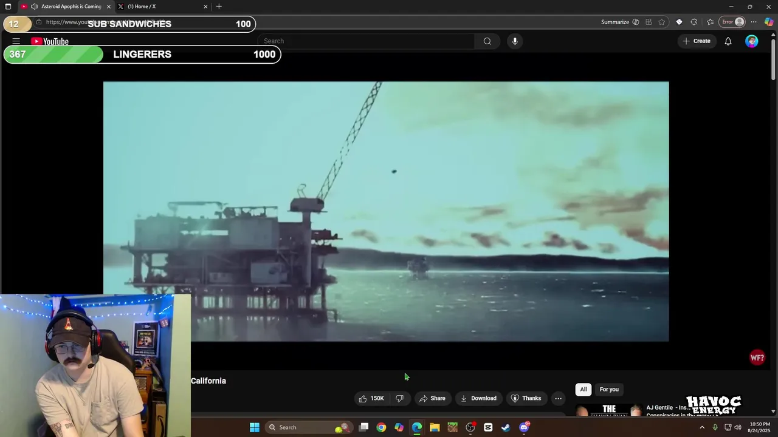This screenshot has height=437, width=778.
Task: Open Steam from the taskbar
Action: (506, 427)
